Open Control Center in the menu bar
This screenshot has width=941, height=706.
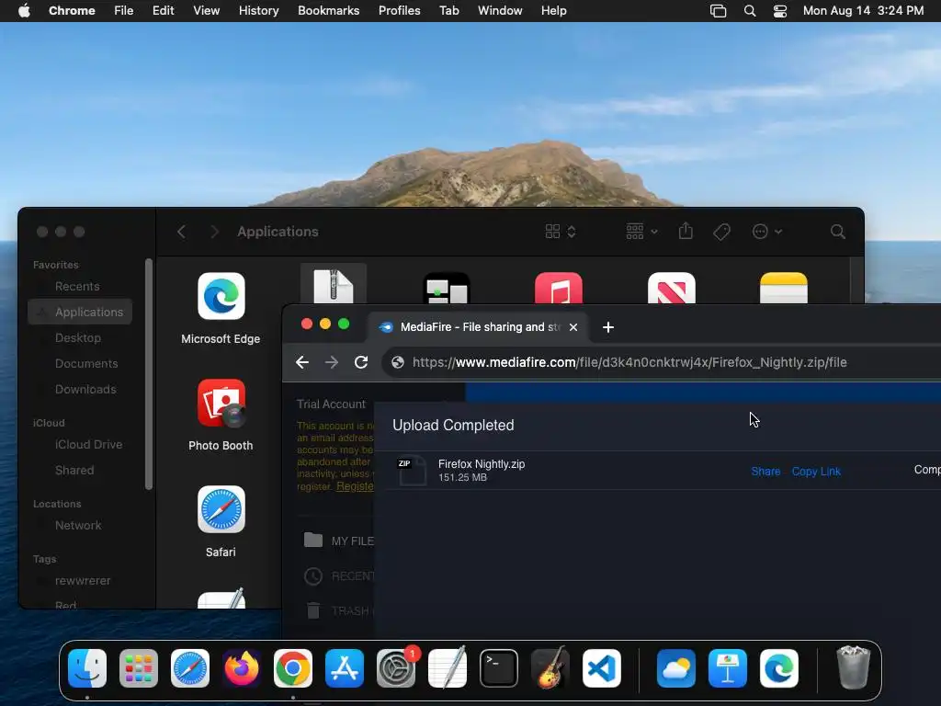pos(779,11)
